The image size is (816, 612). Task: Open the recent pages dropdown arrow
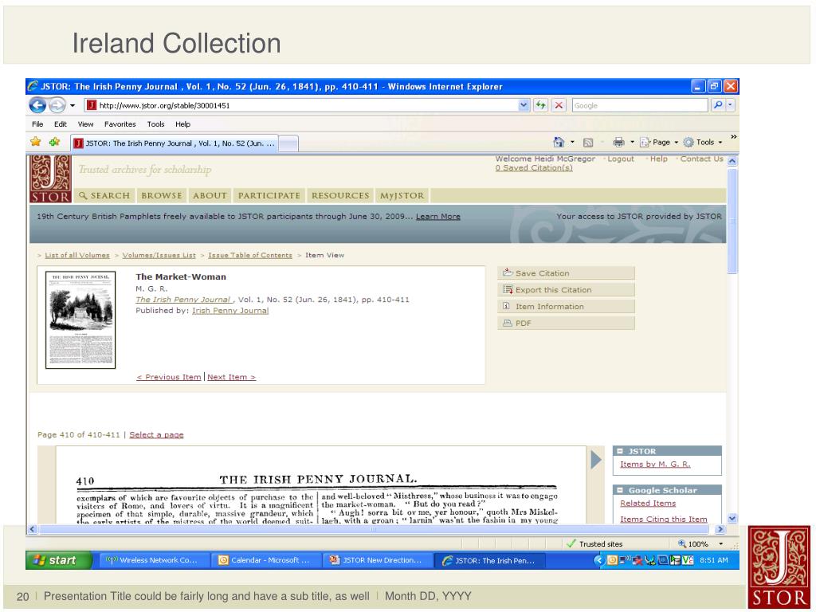pyautogui.click(x=73, y=106)
